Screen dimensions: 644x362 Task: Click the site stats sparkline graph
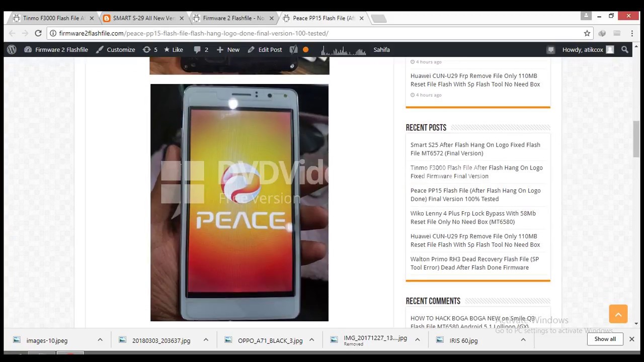[x=343, y=50]
